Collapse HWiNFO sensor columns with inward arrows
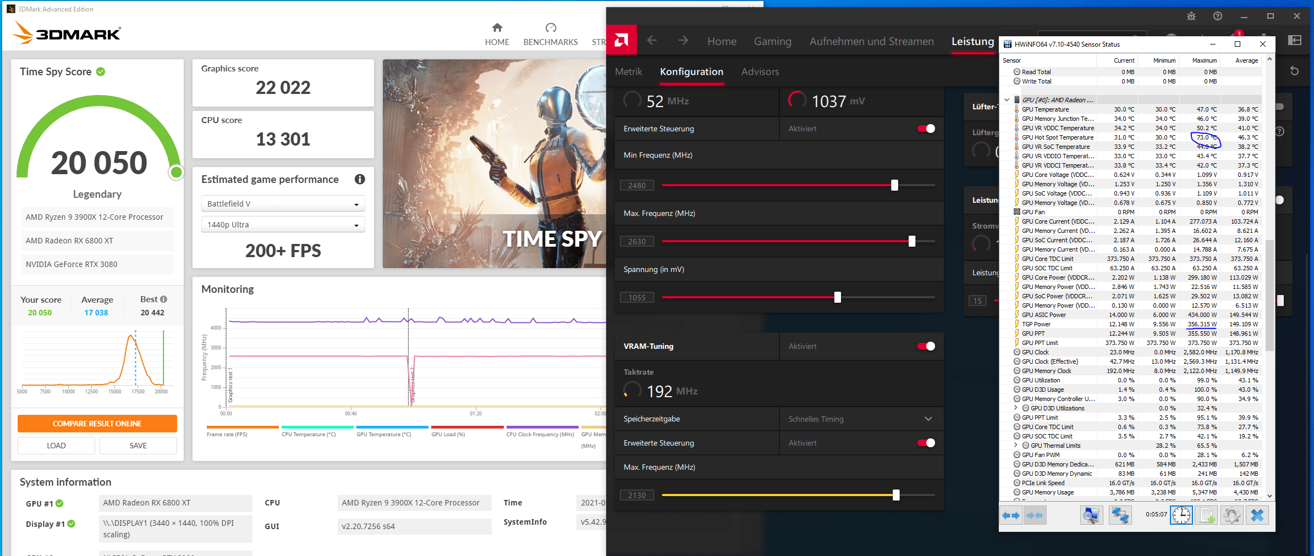Viewport: 1314px width, 556px height. [x=1034, y=515]
